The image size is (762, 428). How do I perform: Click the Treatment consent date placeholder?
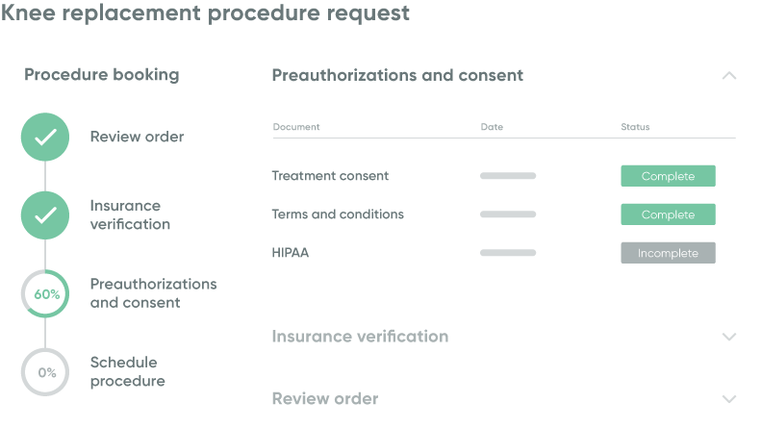click(x=508, y=176)
